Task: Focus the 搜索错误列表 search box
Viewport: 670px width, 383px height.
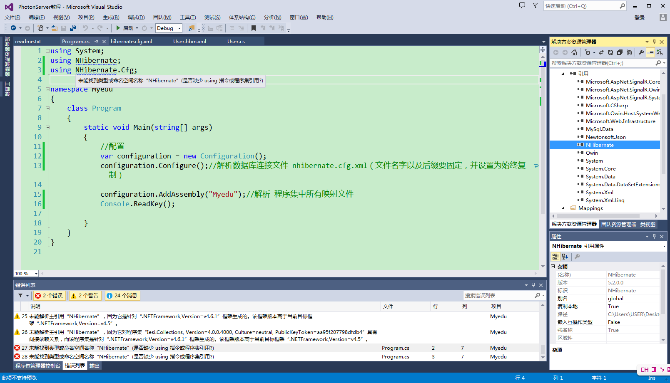Action: coord(499,295)
